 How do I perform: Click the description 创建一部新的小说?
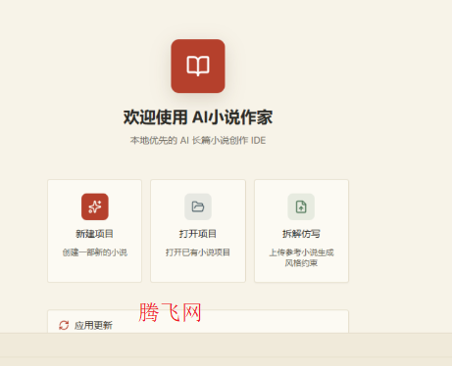95,252
